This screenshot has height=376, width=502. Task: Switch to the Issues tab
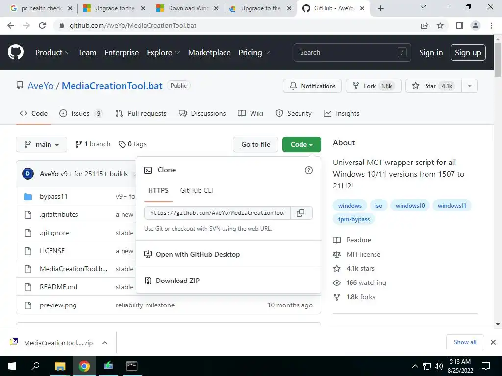pyautogui.click(x=81, y=113)
